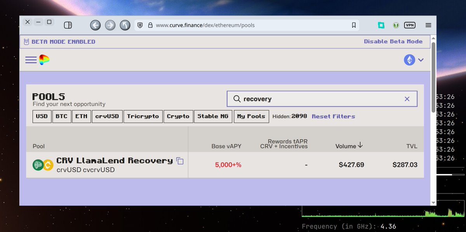Click the Hidden: 2098 count text

tap(290, 116)
